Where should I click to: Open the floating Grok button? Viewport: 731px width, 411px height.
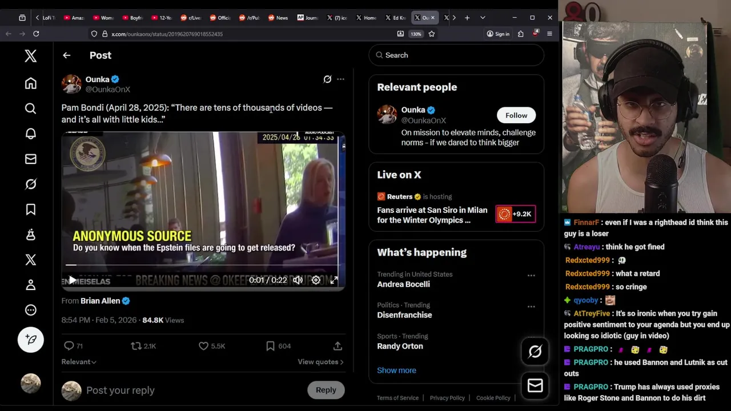(535, 352)
